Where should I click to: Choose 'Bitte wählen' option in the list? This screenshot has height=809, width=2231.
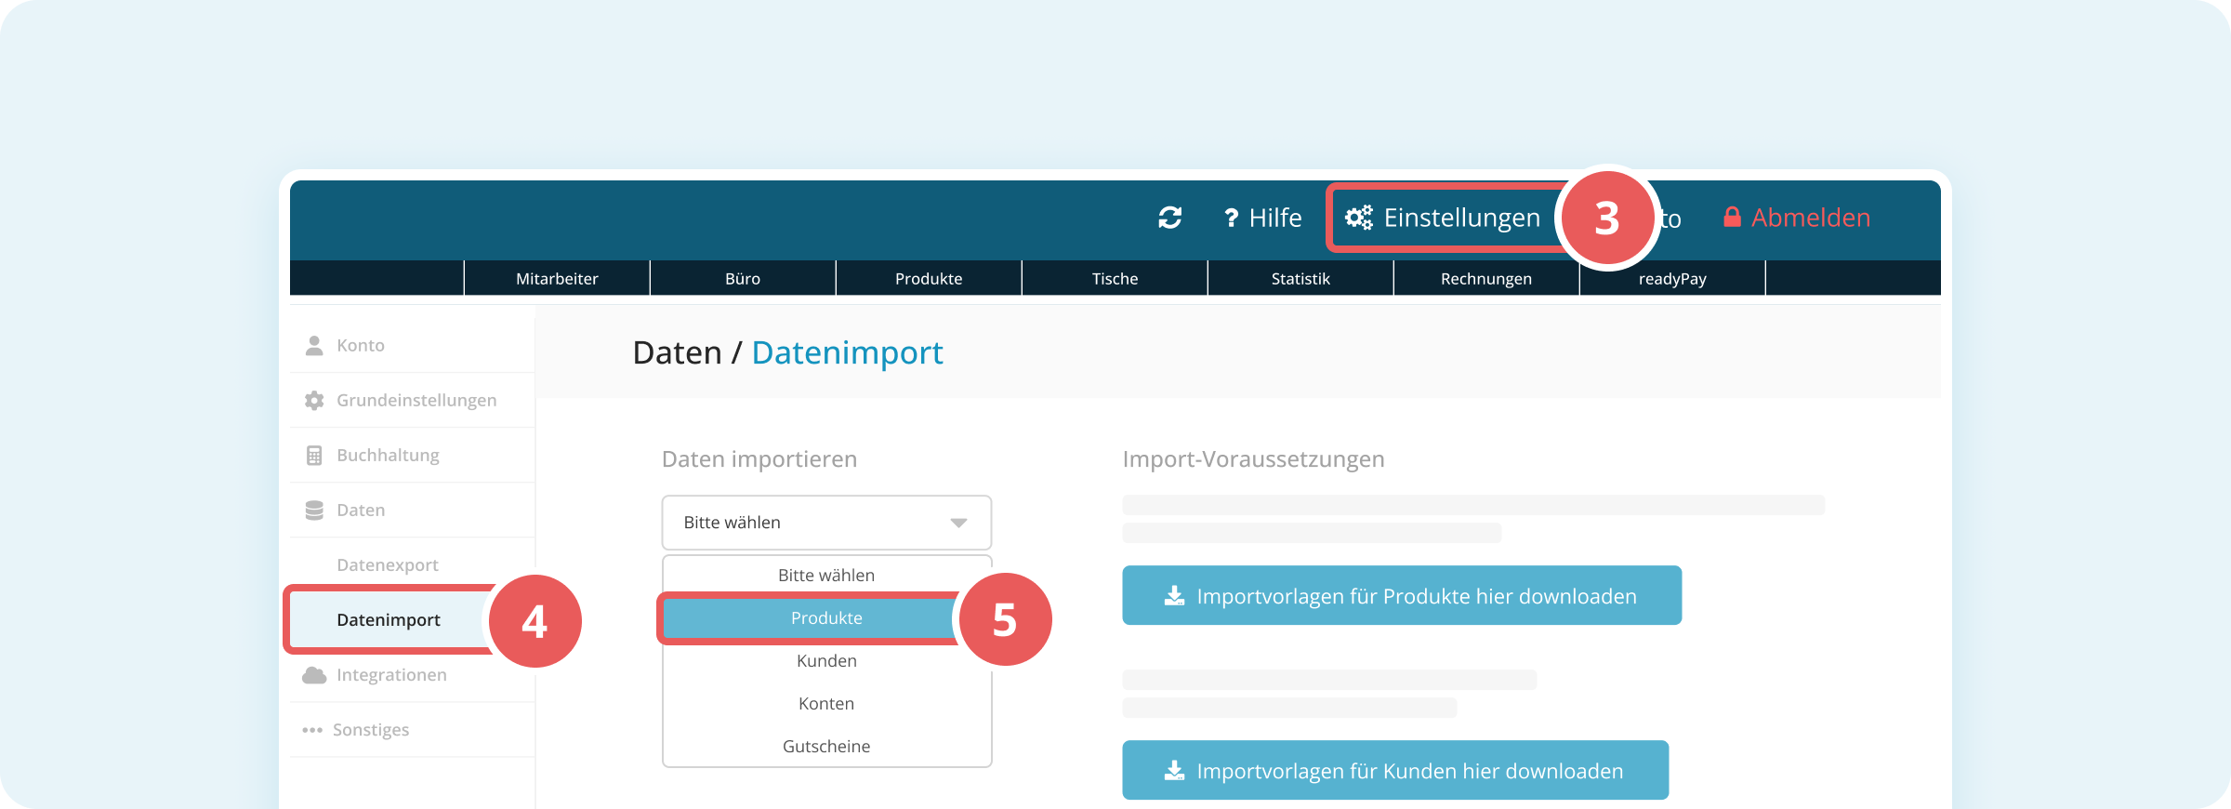pyautogui.click(x=826, y=575)
